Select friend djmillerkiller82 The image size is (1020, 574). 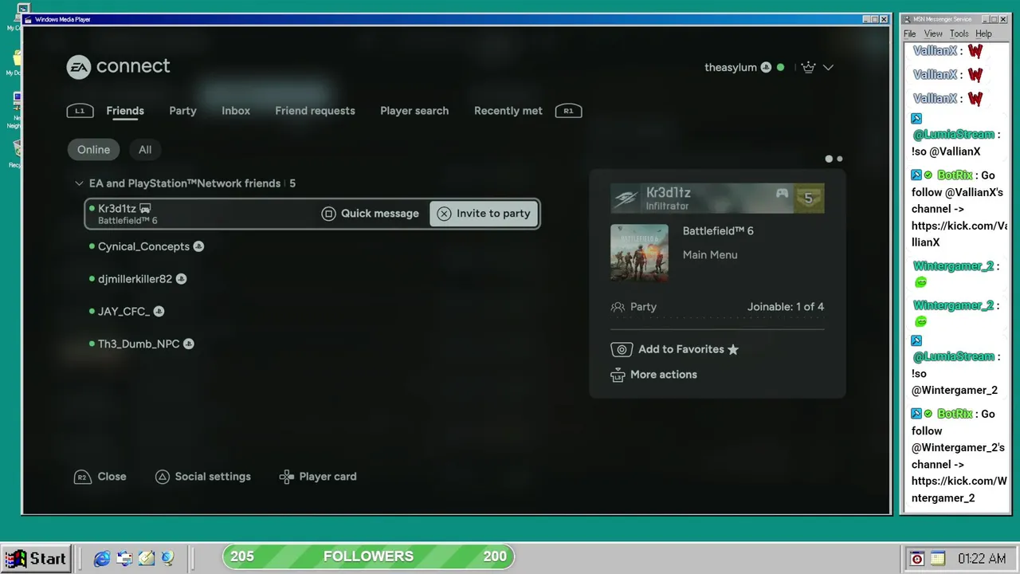click(135, 279)
